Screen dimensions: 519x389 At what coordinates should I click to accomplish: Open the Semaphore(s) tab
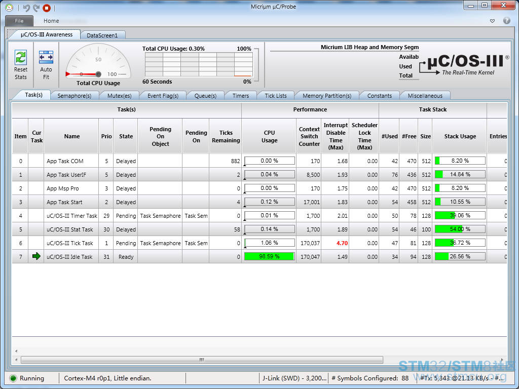pos(74,96)
